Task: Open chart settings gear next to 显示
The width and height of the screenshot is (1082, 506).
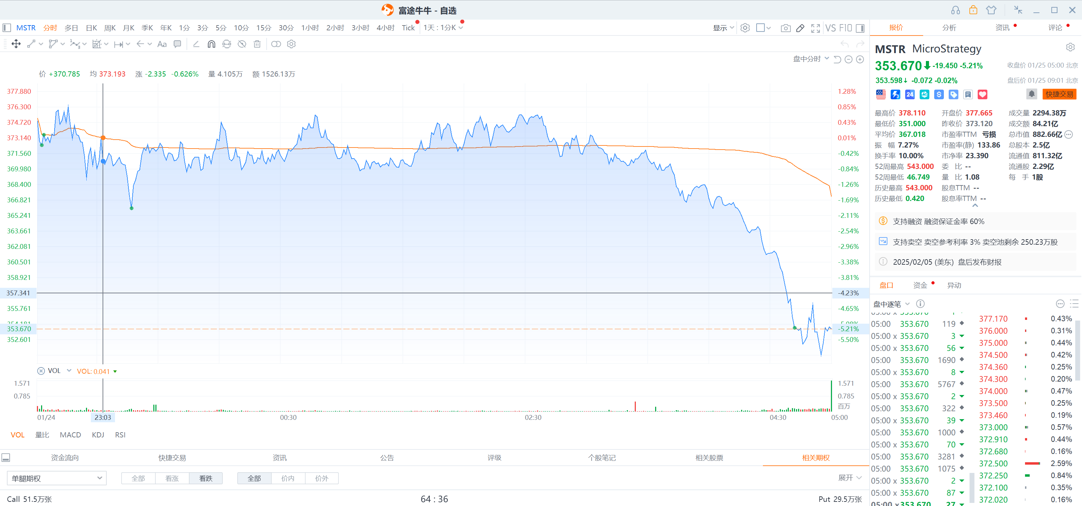Action: pos(745,28)
